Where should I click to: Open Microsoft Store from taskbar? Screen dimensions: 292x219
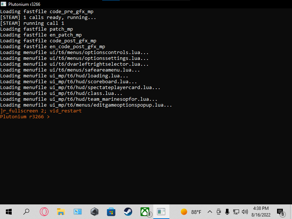click(x=111, y=212)
